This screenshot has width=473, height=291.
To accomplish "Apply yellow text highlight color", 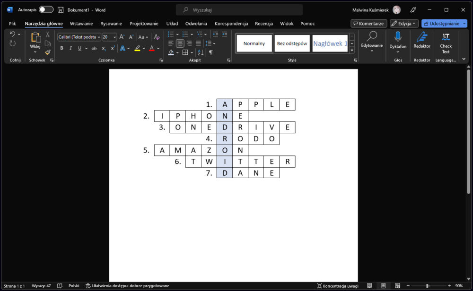I will point(137,48).
